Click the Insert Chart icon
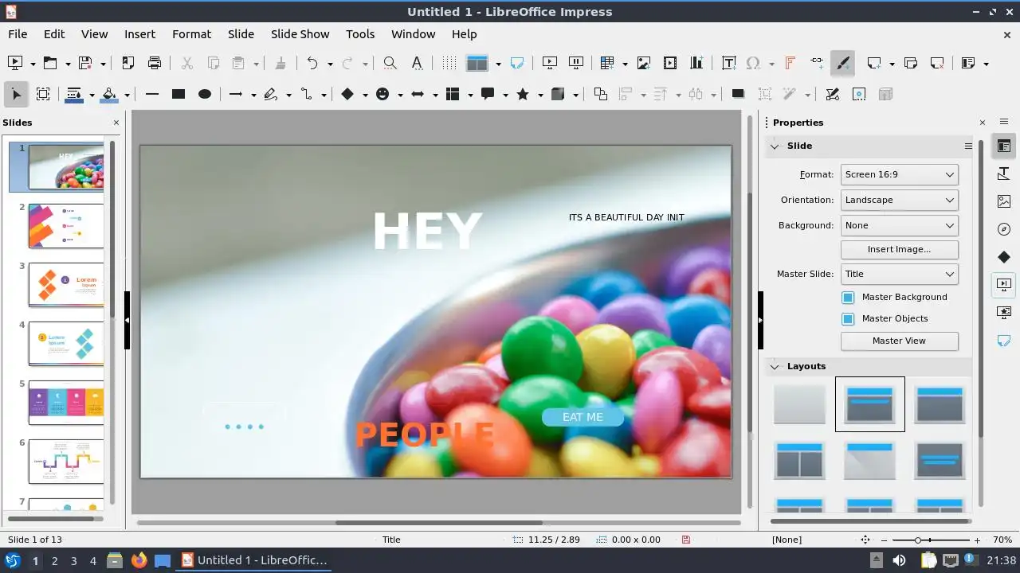Screen dimensions: 1020x573 [696, 63]
